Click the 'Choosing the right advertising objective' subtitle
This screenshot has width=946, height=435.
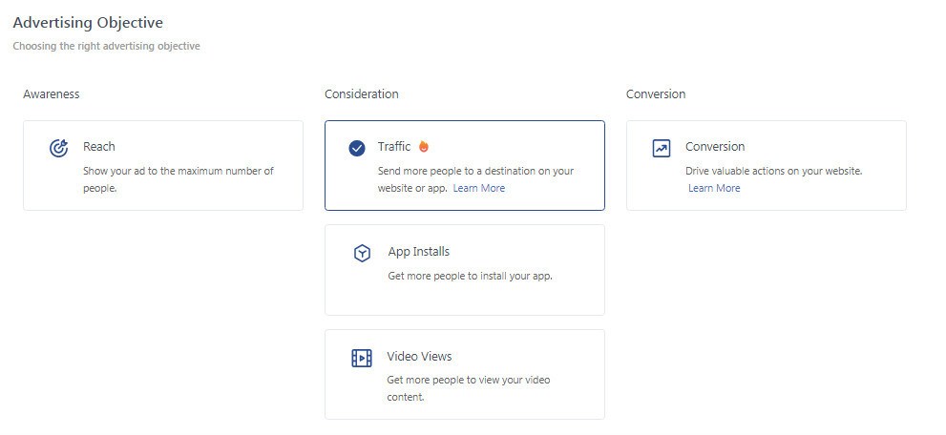pyautogui.click(x=106, y=47)
